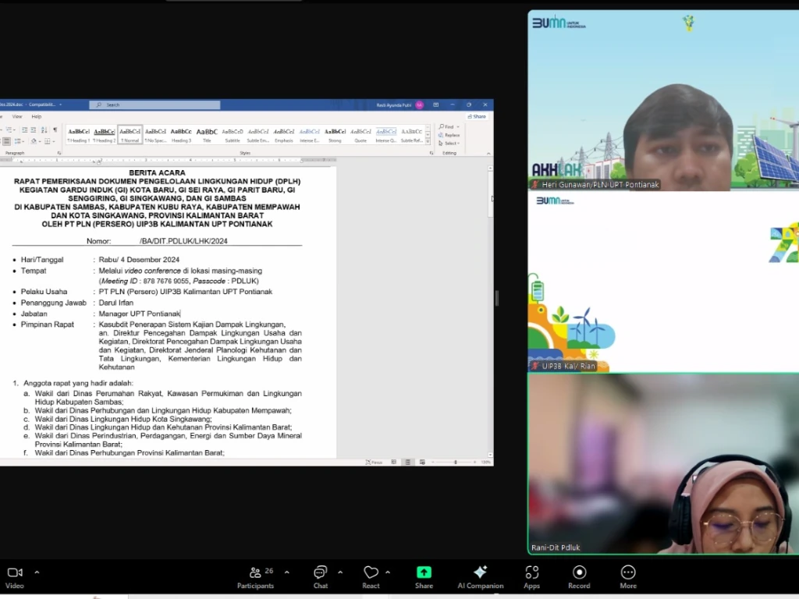Open the Select dropdown in Editing group
Viewport: 799px width, 599px height.
coord(450,144)
